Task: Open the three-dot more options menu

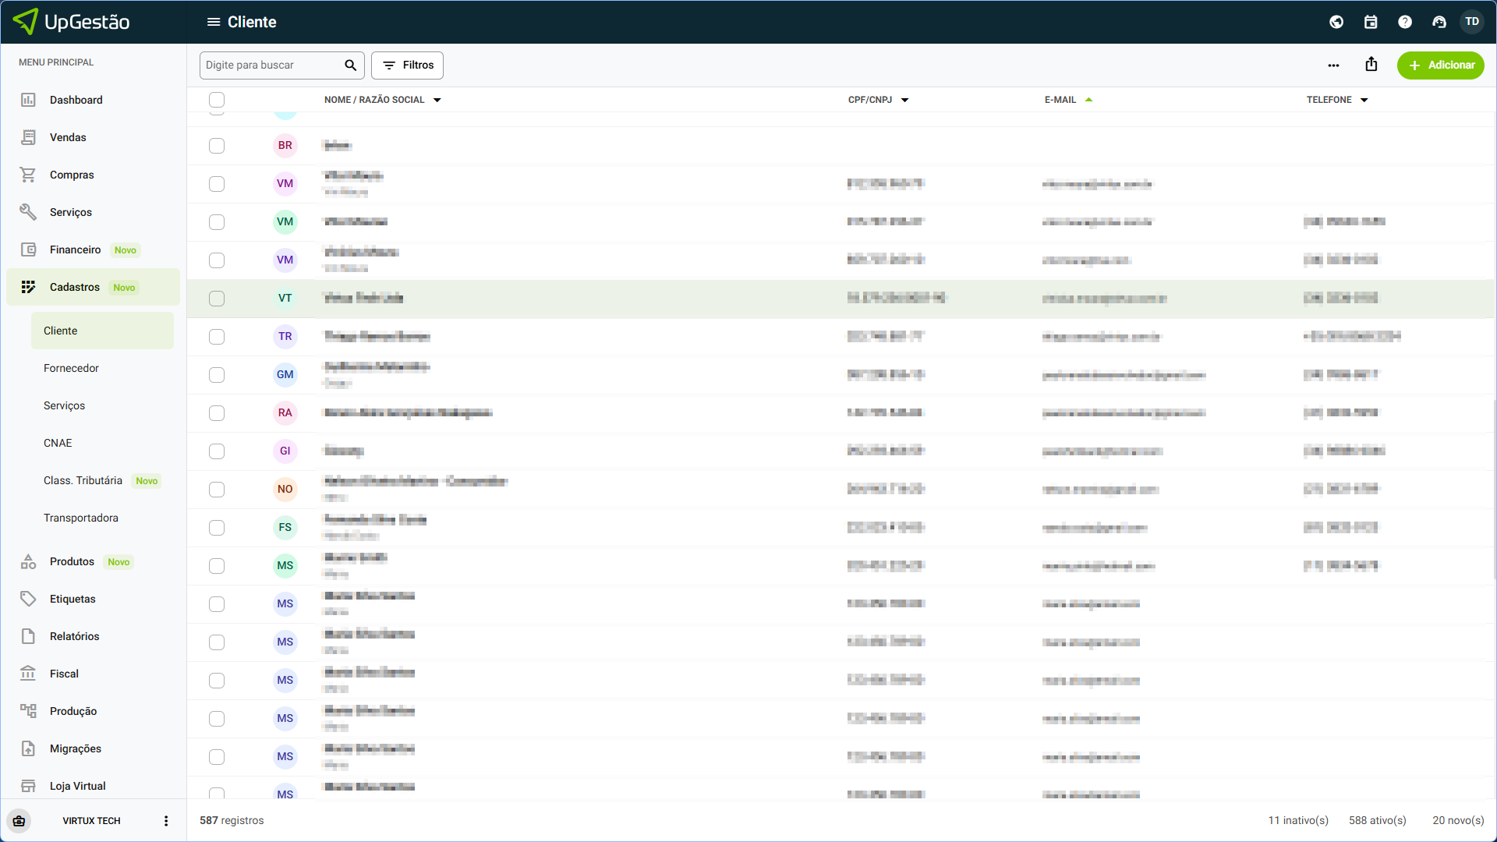Action: point(1333,65)
